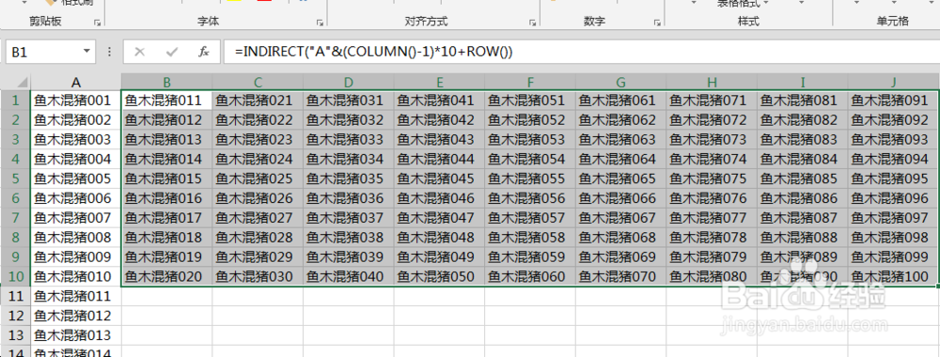Open the 对齐方式 group dialog launcher

[x=532, y=23]
